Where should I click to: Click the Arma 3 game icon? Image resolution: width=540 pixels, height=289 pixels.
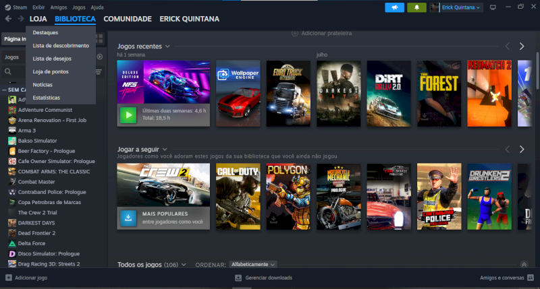tap(12, 130)
